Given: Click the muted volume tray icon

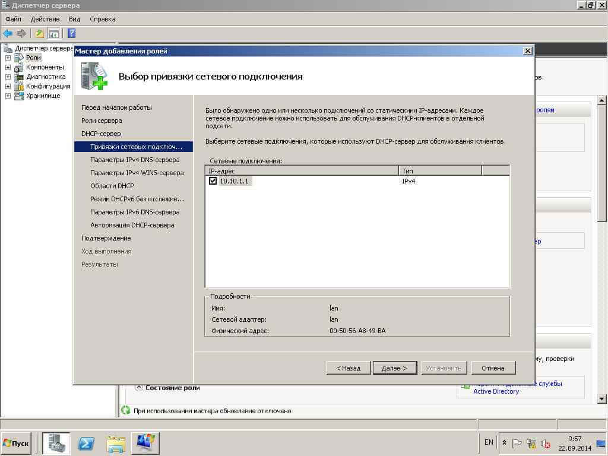Looking at the screenshot, I should pyautogui.click(x=546, y=443).
